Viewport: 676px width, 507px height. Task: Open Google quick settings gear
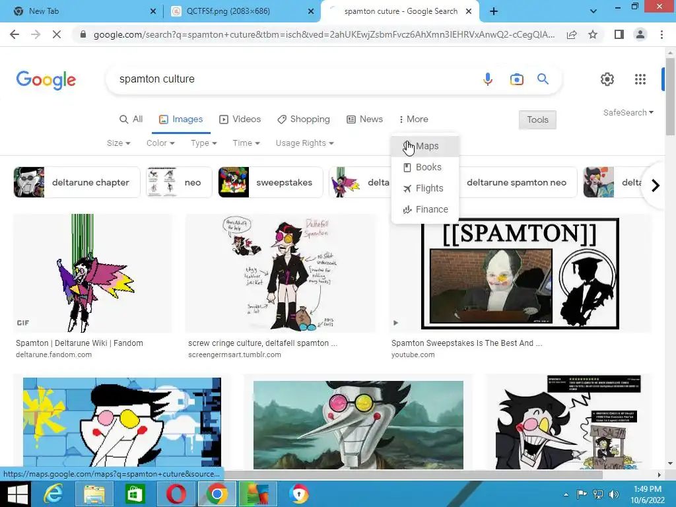[607, 79]
